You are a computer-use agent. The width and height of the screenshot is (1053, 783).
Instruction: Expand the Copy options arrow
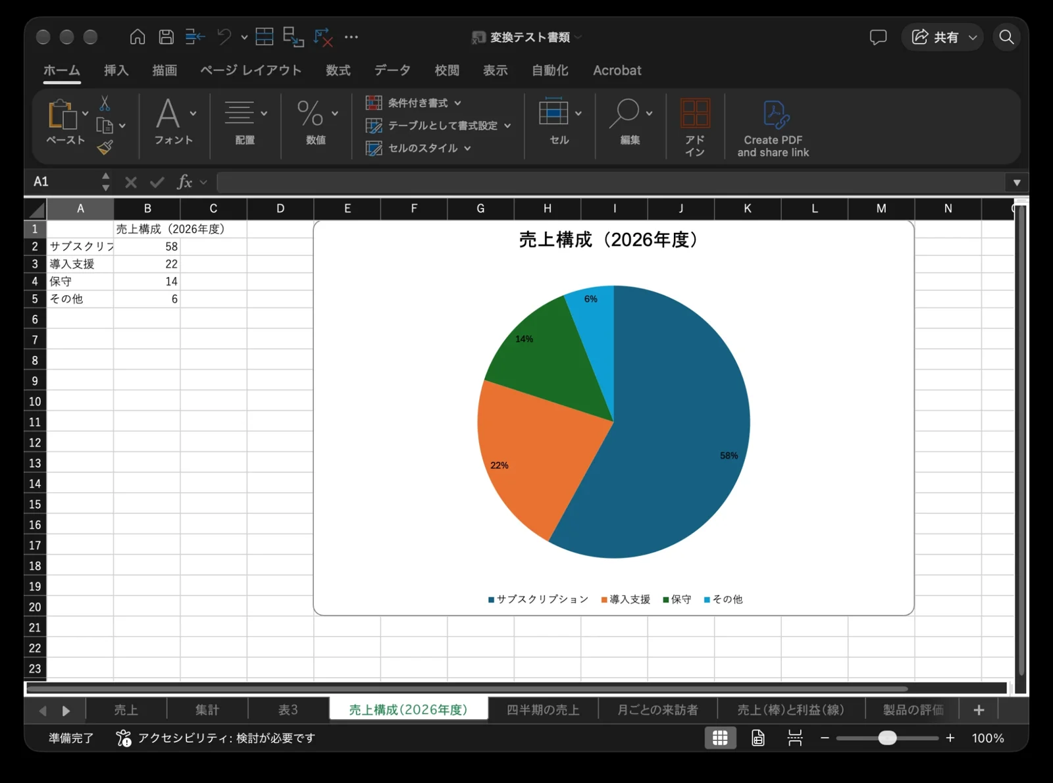[x=122, y=126]
